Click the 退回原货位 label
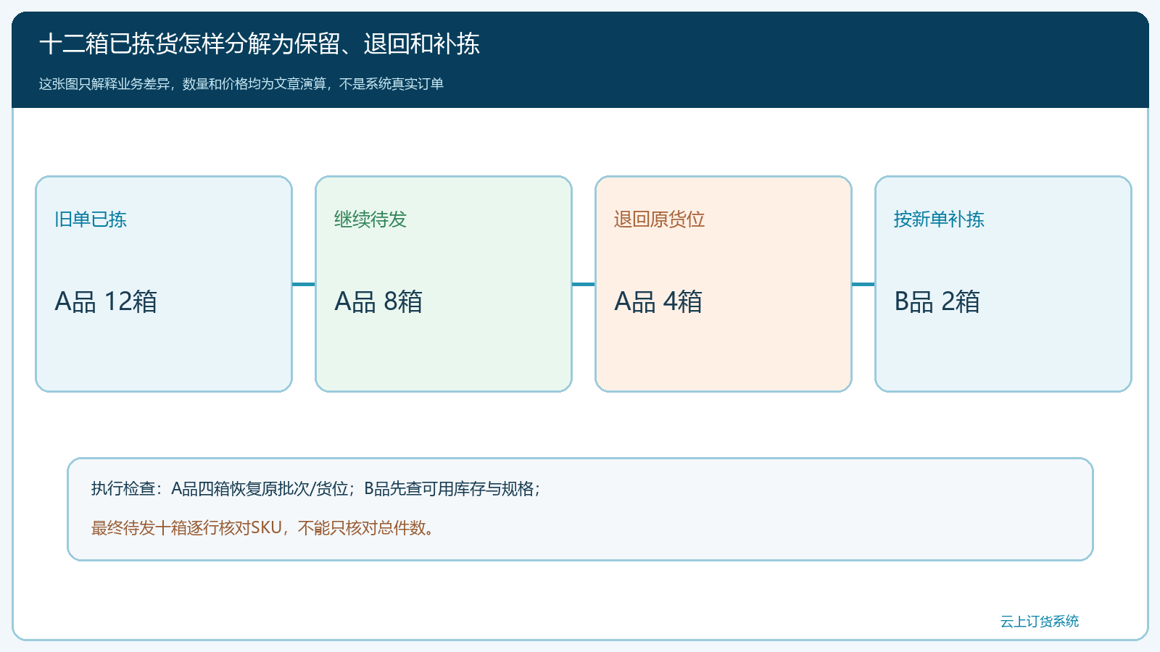Screen dimensions: 1160x652 (x=660, y=220)
